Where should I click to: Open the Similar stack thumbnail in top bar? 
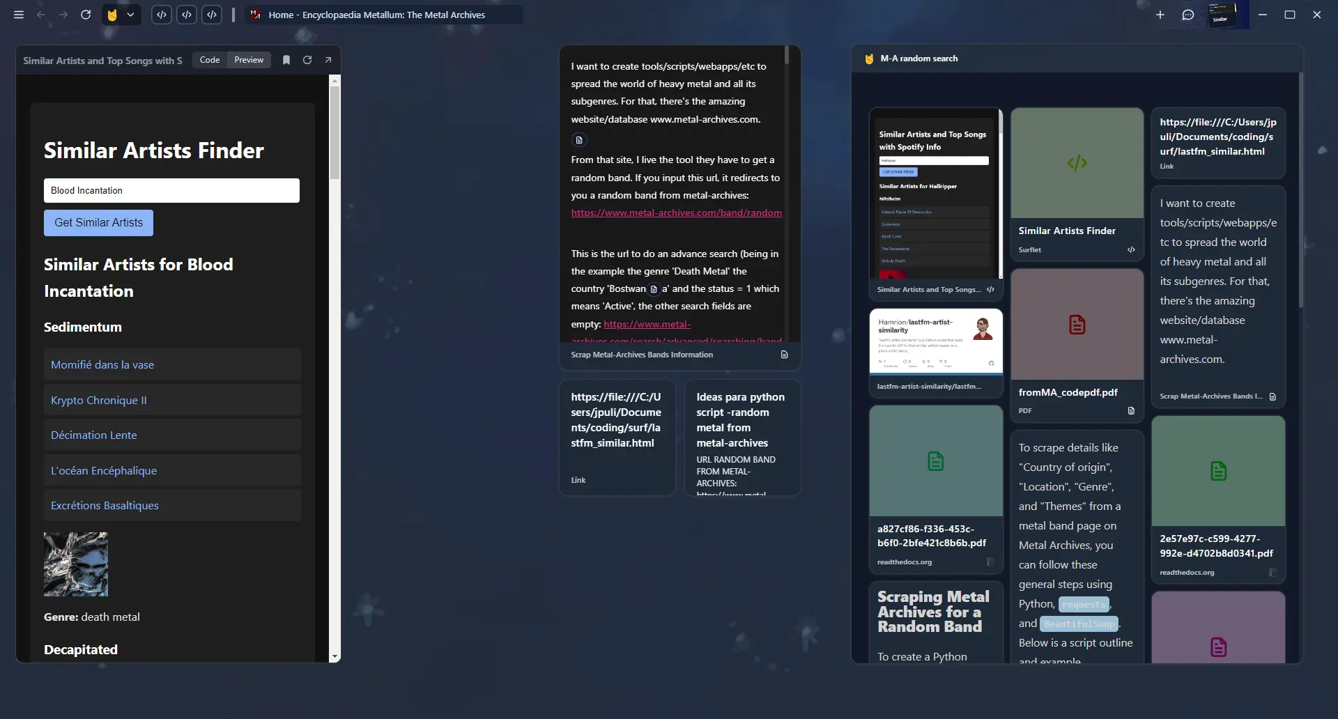(1222, 15)
